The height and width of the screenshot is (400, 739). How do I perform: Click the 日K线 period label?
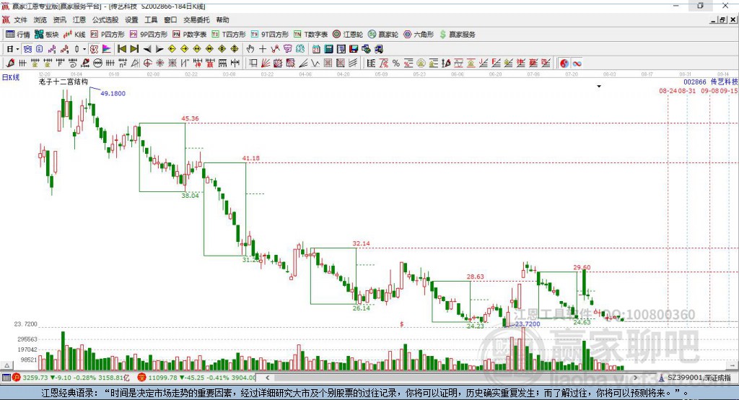[x=11, y=77]
